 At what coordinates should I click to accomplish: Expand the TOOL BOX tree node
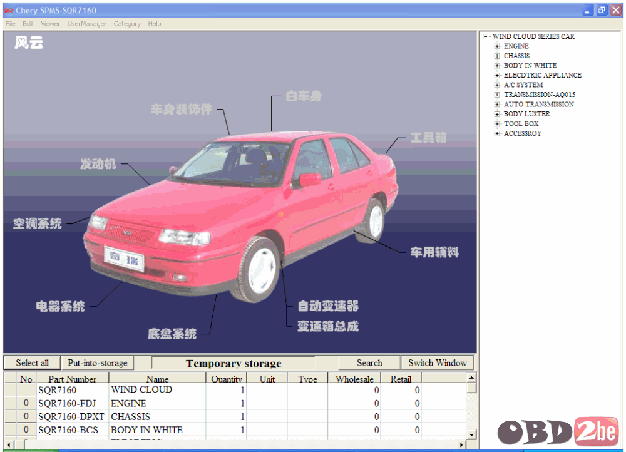[x=497, y=124]
